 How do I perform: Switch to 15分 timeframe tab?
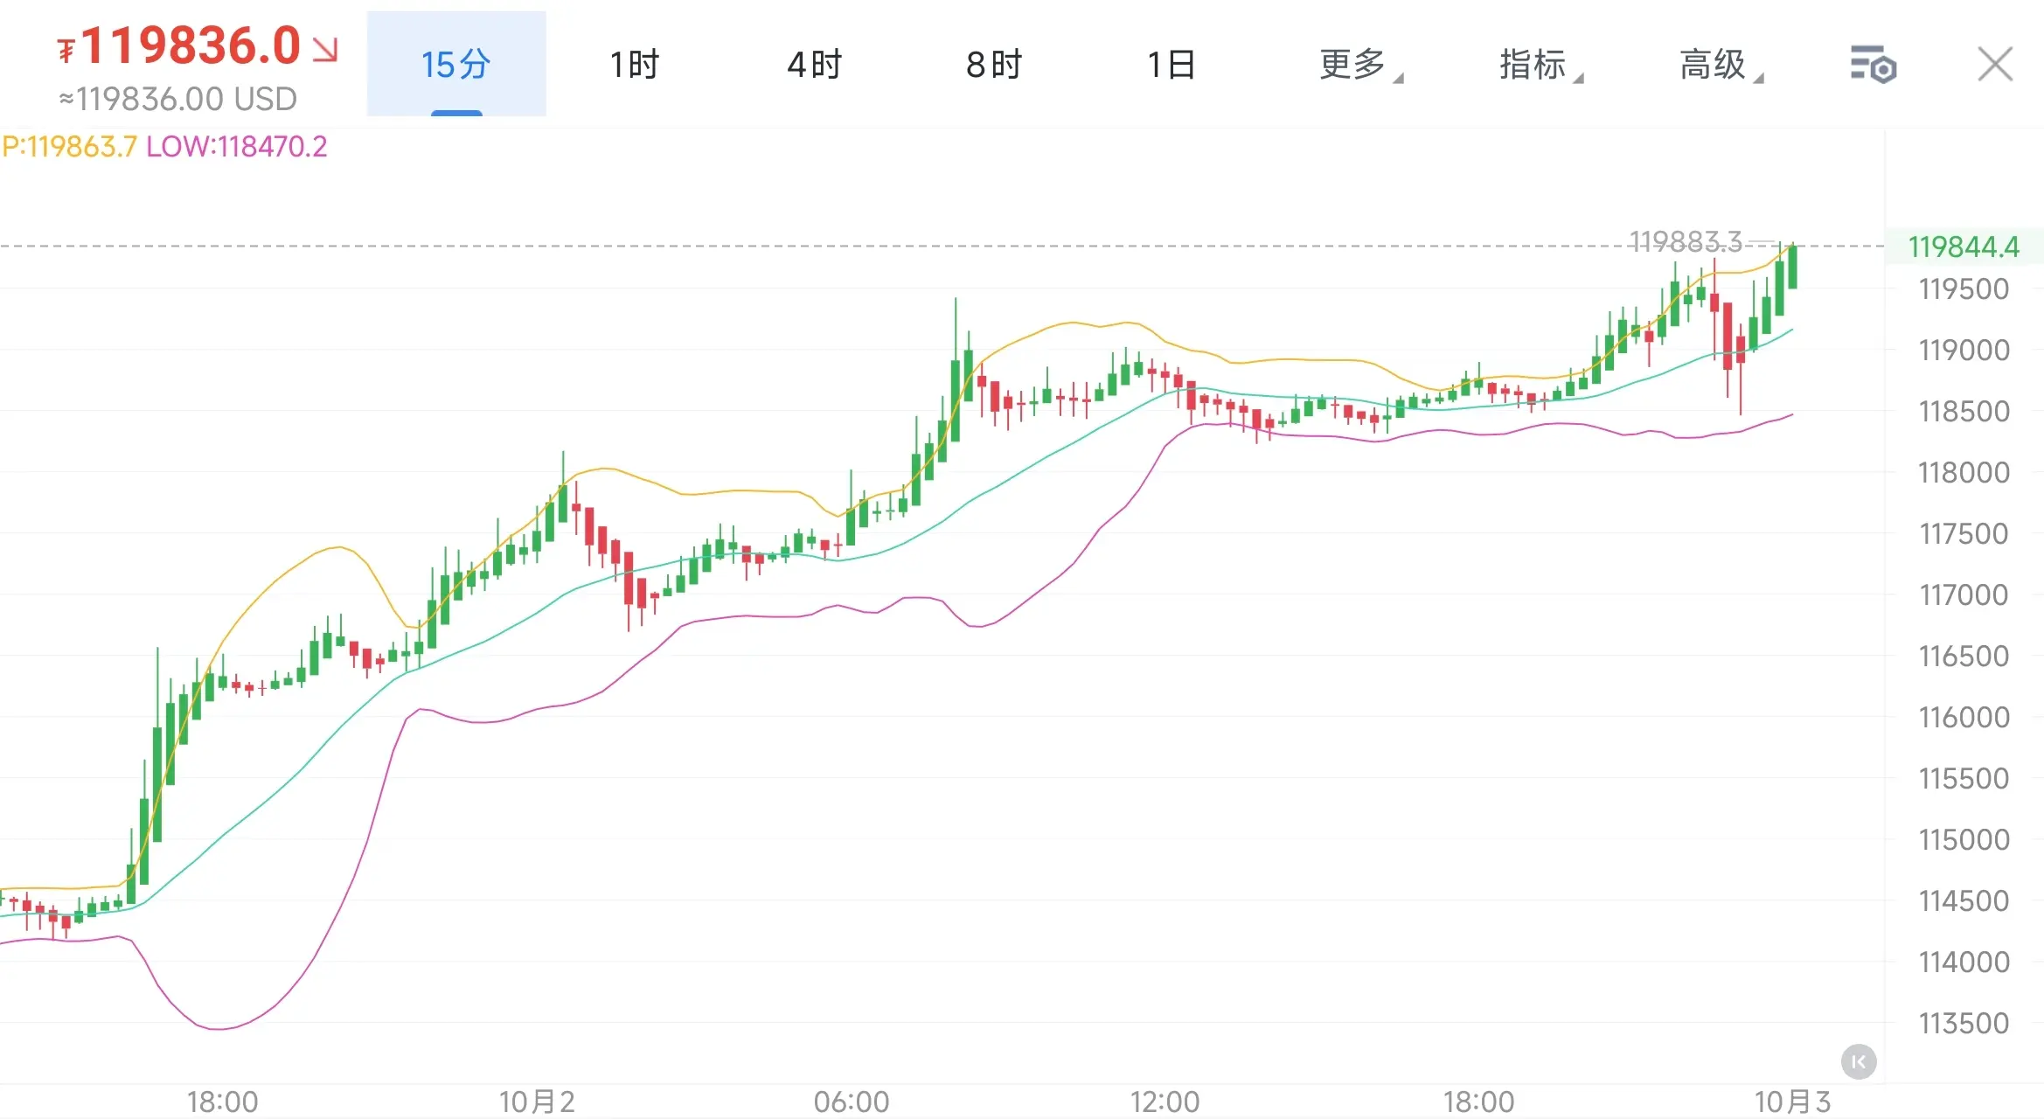[456, 65]
